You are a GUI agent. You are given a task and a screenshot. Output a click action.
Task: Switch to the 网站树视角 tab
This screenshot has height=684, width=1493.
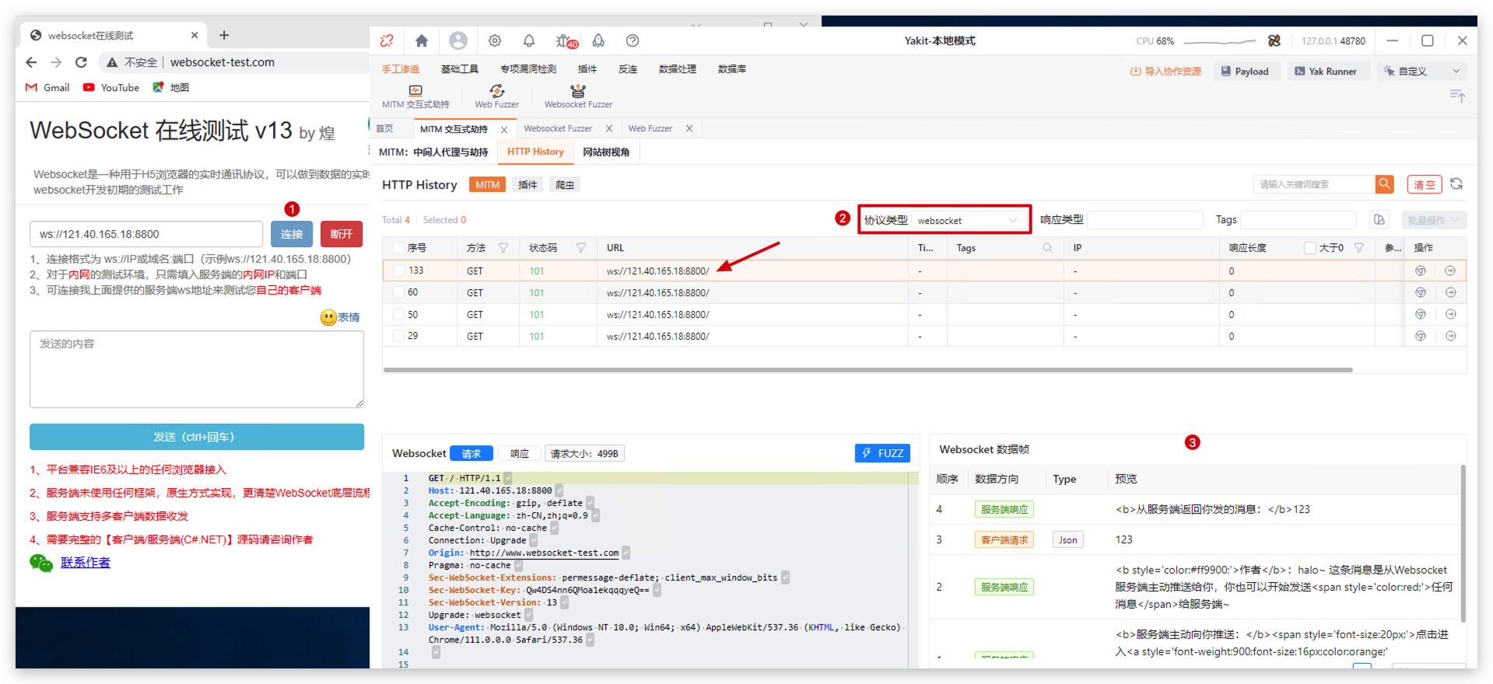click(x=606, y=152)
